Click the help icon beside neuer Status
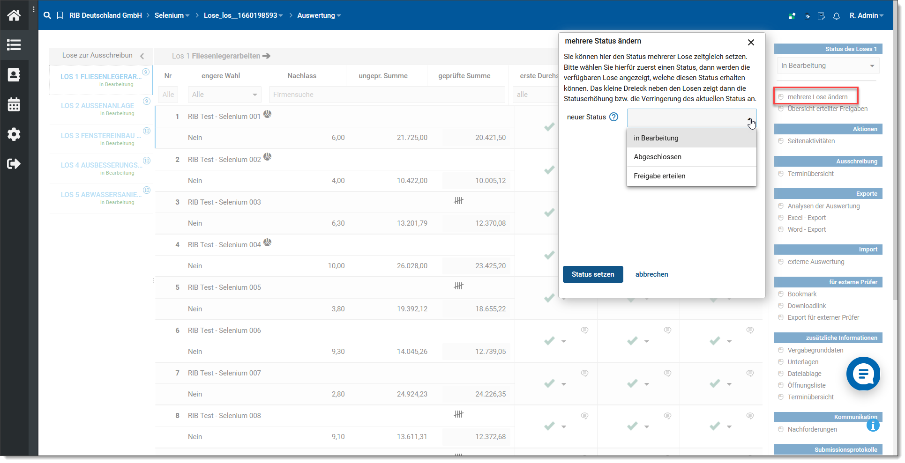Screen dimensions: 905x463 tap(613, 117)
